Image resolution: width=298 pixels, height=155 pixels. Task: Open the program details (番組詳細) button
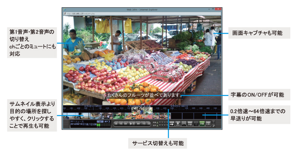(190, 124)
